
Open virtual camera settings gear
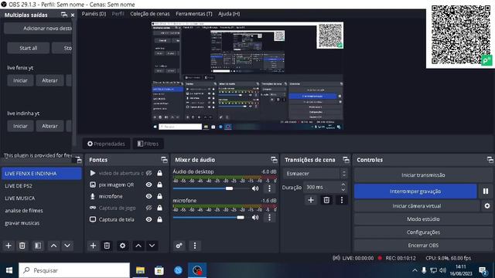487,206
